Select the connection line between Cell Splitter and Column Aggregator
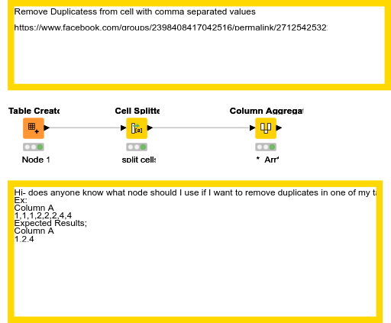Image resolution: width=391 pixels, height=323 pixels. 202,128
